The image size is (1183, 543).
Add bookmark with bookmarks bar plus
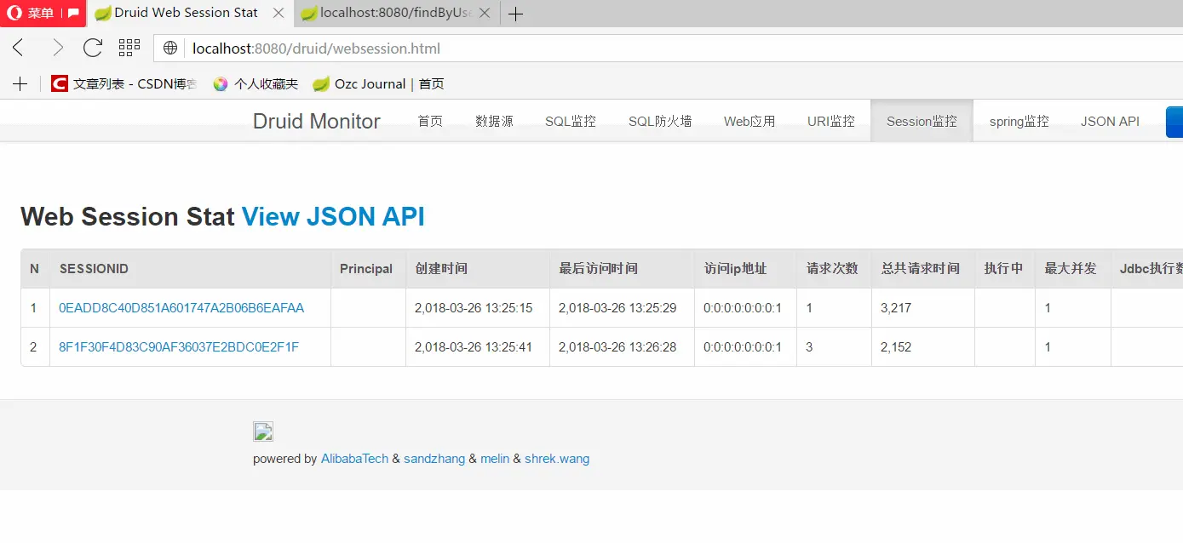(20, 83)
